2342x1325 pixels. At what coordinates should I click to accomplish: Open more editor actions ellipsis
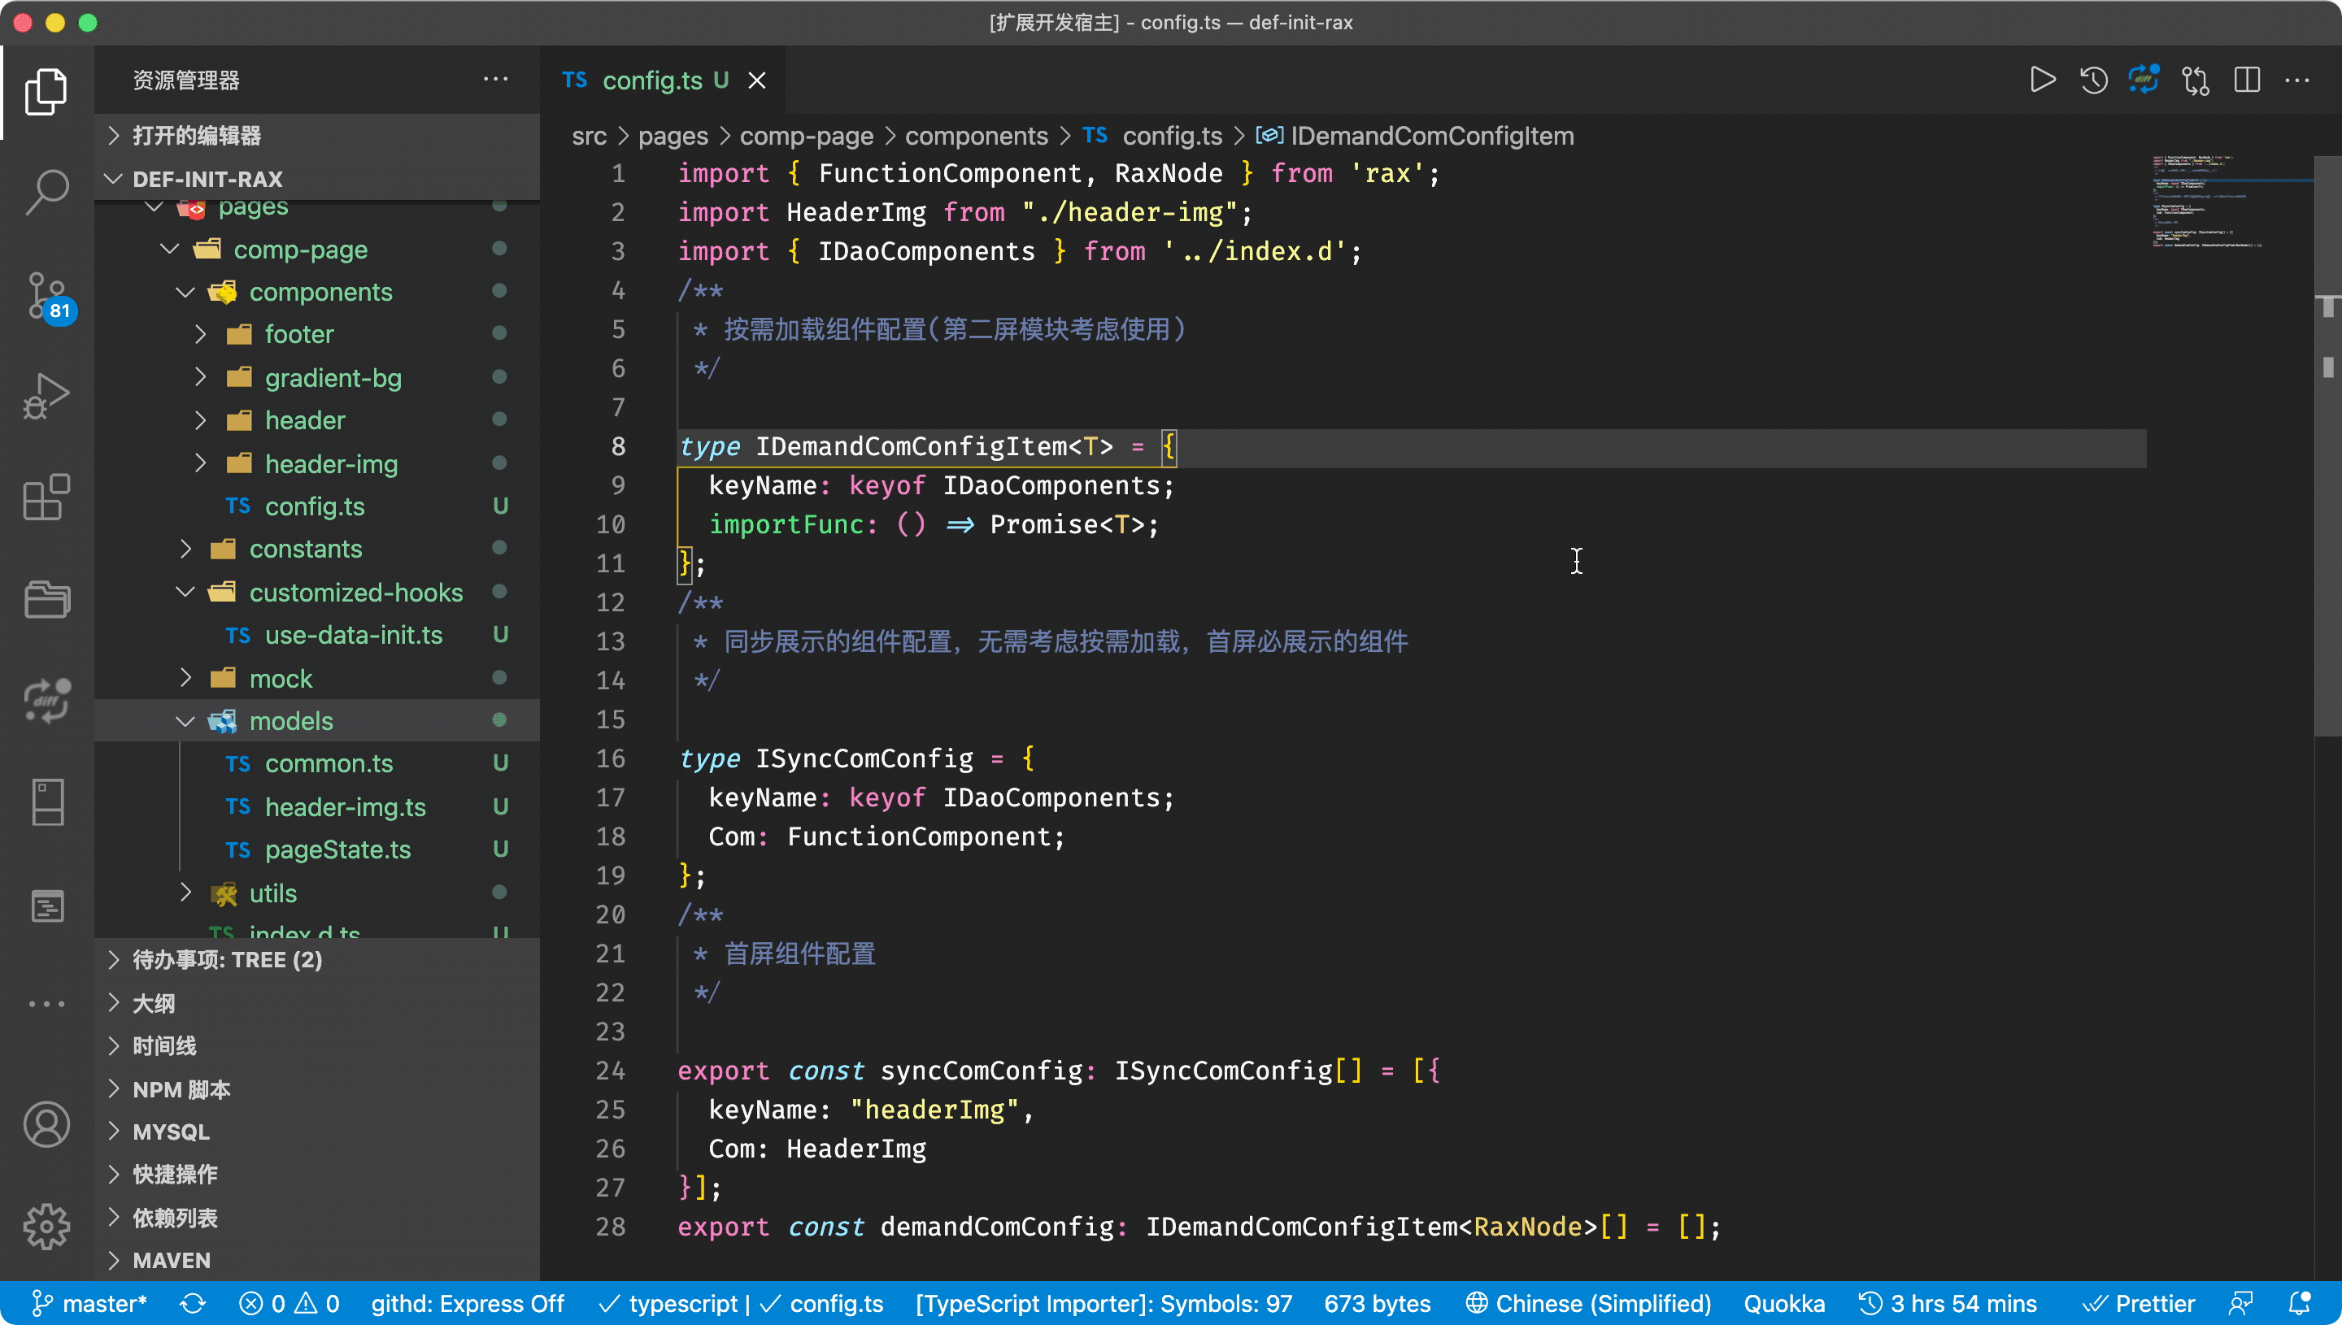pos(2296,80)
